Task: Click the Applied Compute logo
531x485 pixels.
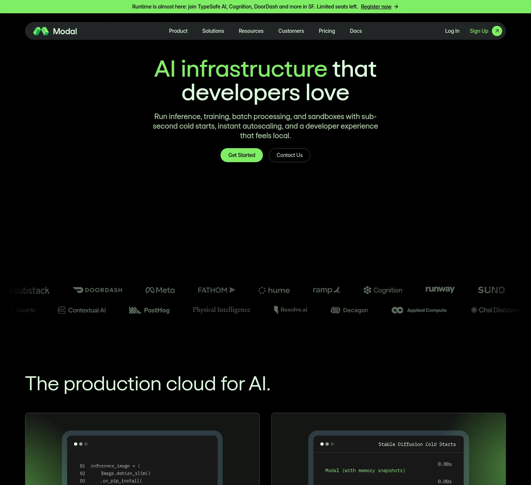Action: coord(419,310)
